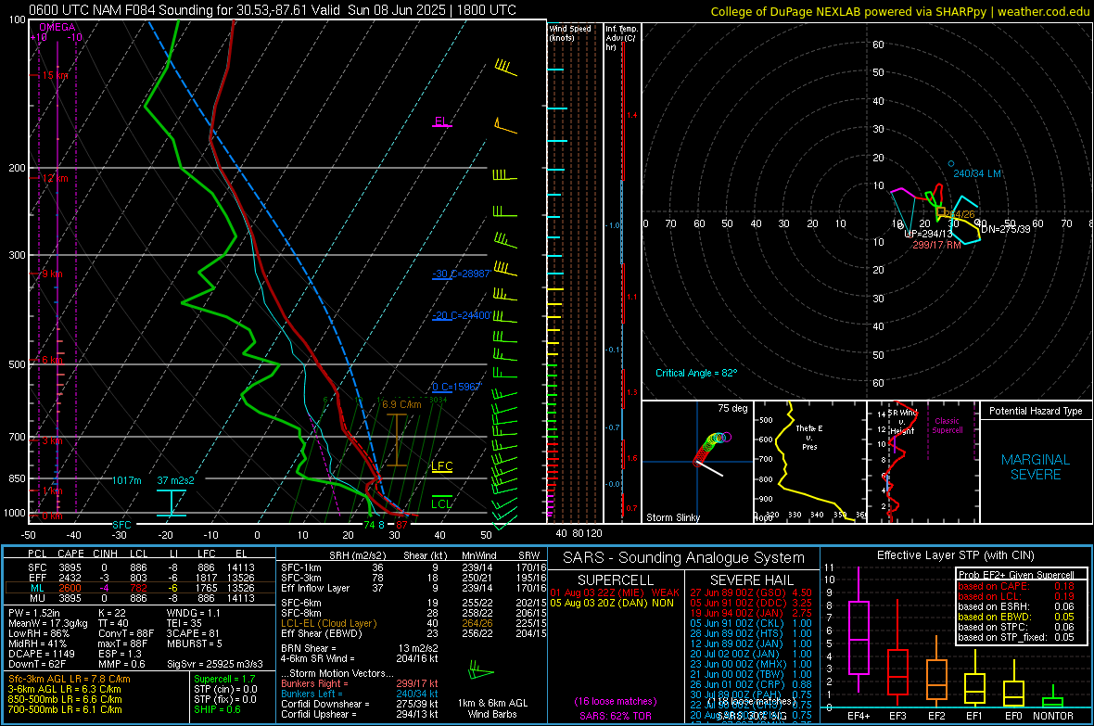Click the "Theta-E v. Pres" label
The width and height of the screenshot is (1094, 726).
click(809, 437)
